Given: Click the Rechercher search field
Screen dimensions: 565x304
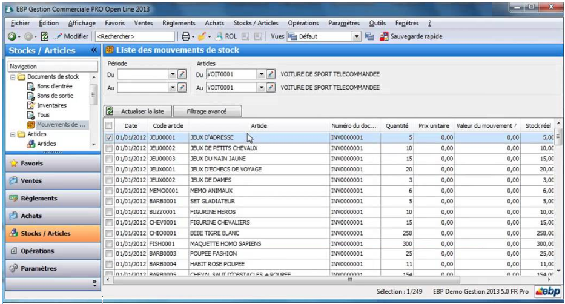Looking at the screenshot, I should [135, 36].
